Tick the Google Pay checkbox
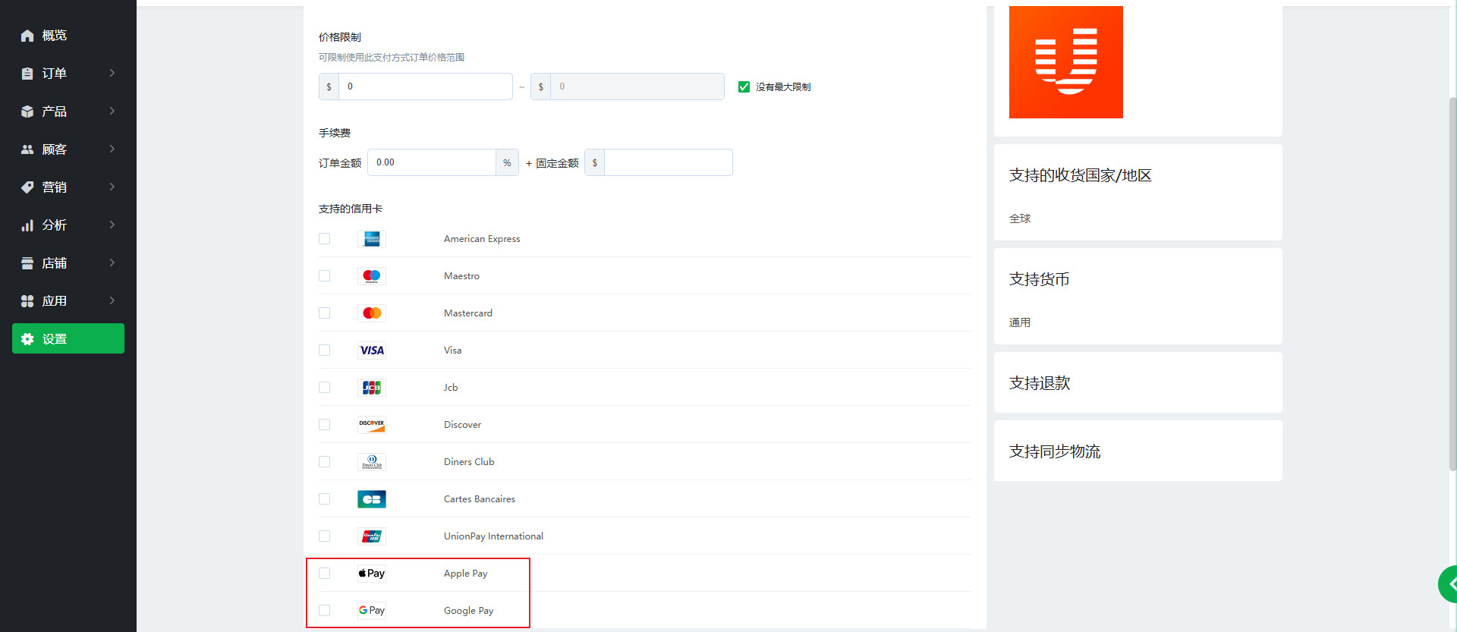This screenshot has height=632, width=1457. click(x=325, y=611)
